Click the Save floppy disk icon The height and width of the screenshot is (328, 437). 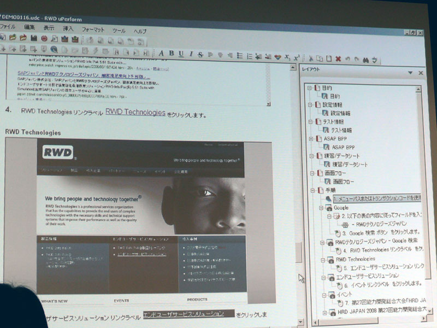point(34,38)
